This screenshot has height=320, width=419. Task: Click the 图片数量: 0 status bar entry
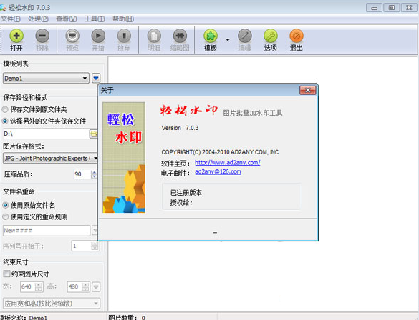[x=127, y=317]
